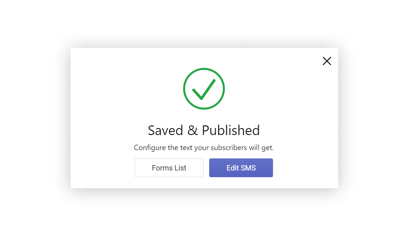Click "Configure the text" description line
409x236 pixels.
[x=204, y=148]
